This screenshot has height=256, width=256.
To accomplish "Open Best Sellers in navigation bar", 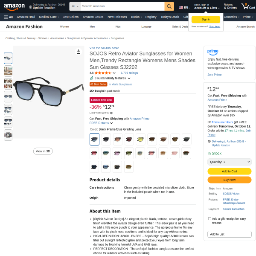I will (70, 17).
